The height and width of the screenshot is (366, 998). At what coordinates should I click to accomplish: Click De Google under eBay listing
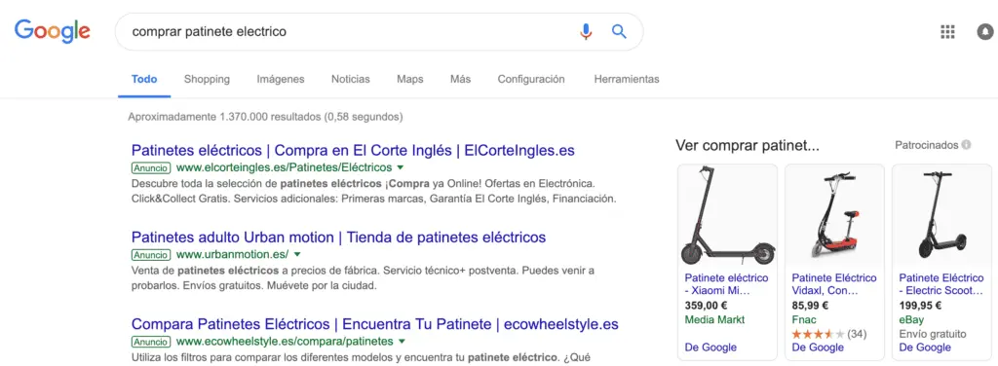coord(925,348)
